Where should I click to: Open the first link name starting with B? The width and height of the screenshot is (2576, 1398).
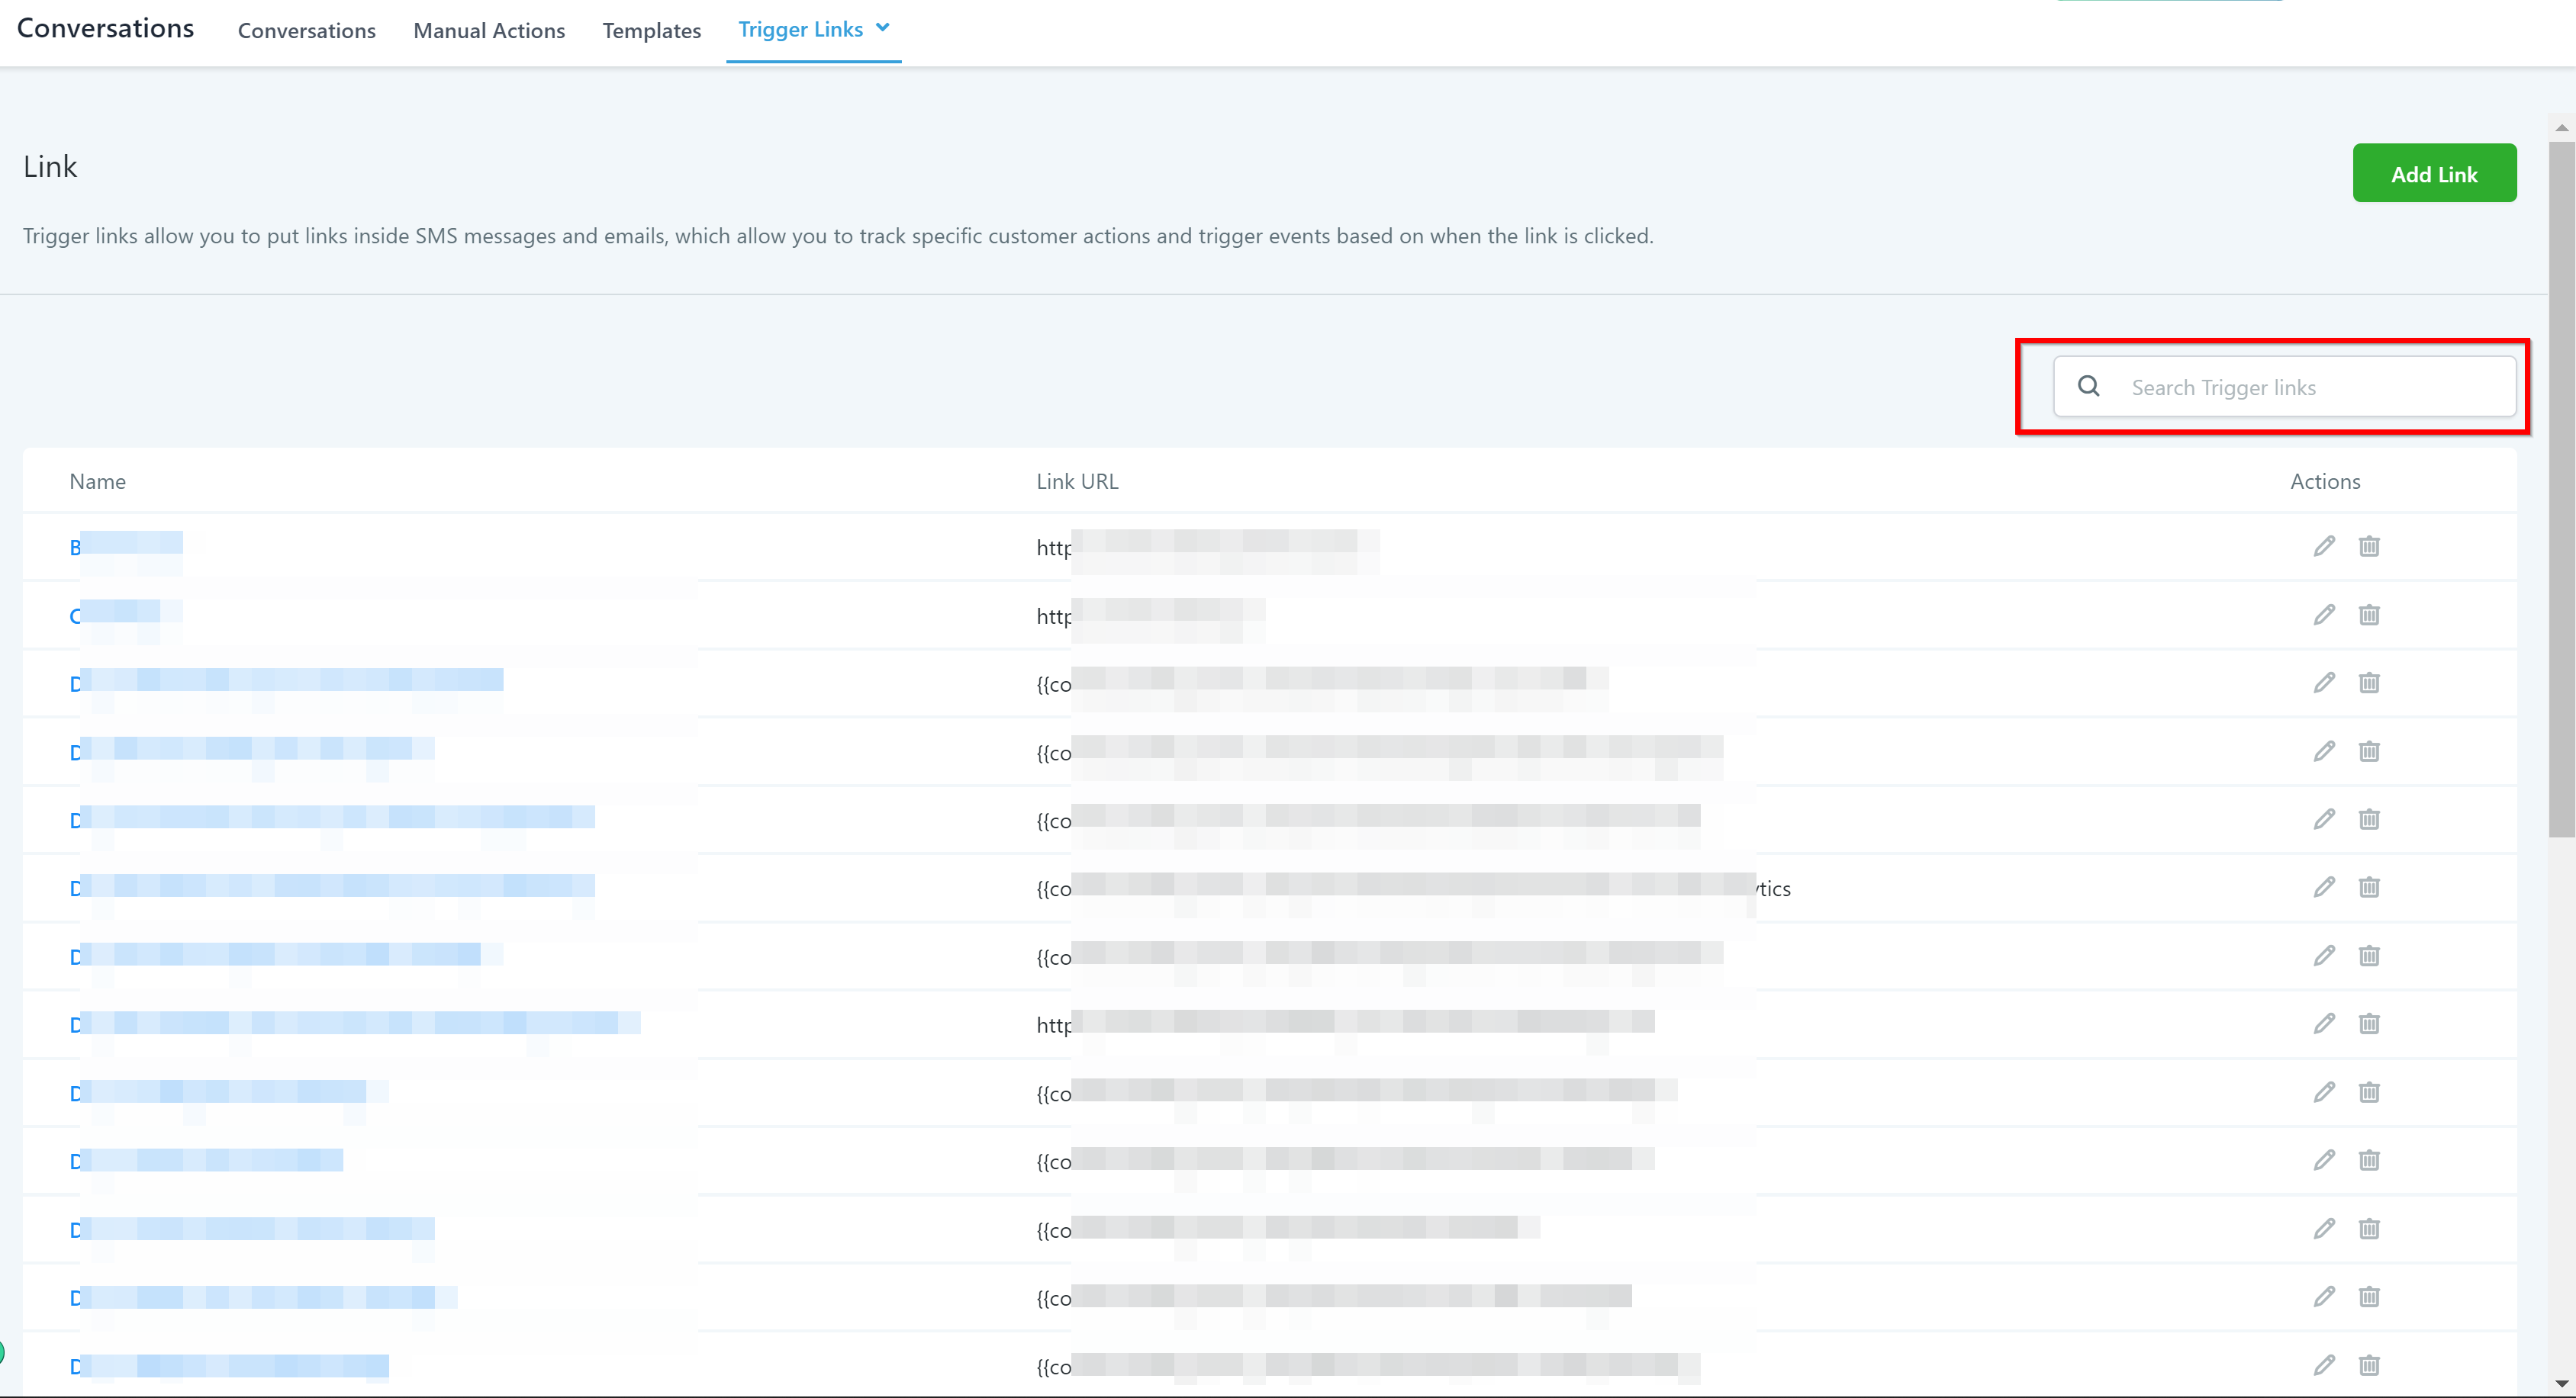tap(125, 547)
